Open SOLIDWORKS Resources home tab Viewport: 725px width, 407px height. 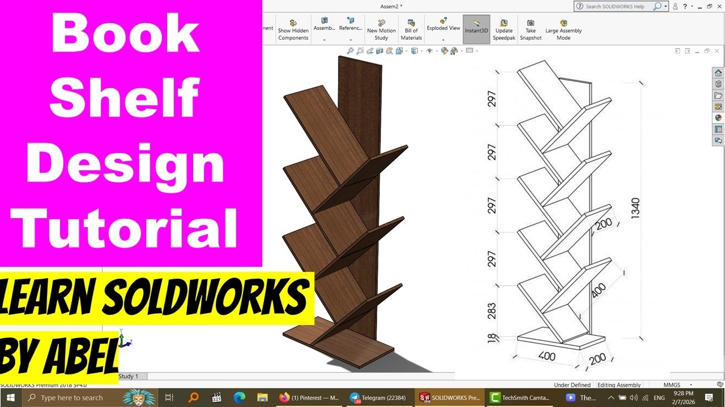click(718, 73)
